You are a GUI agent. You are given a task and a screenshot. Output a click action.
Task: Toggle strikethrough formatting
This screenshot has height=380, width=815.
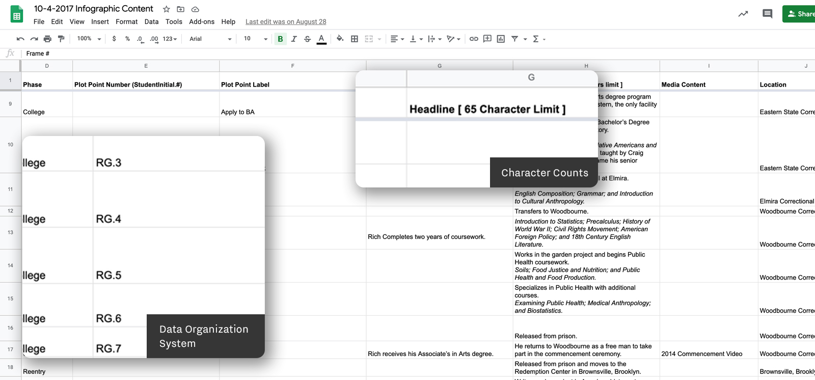point(307,39)
